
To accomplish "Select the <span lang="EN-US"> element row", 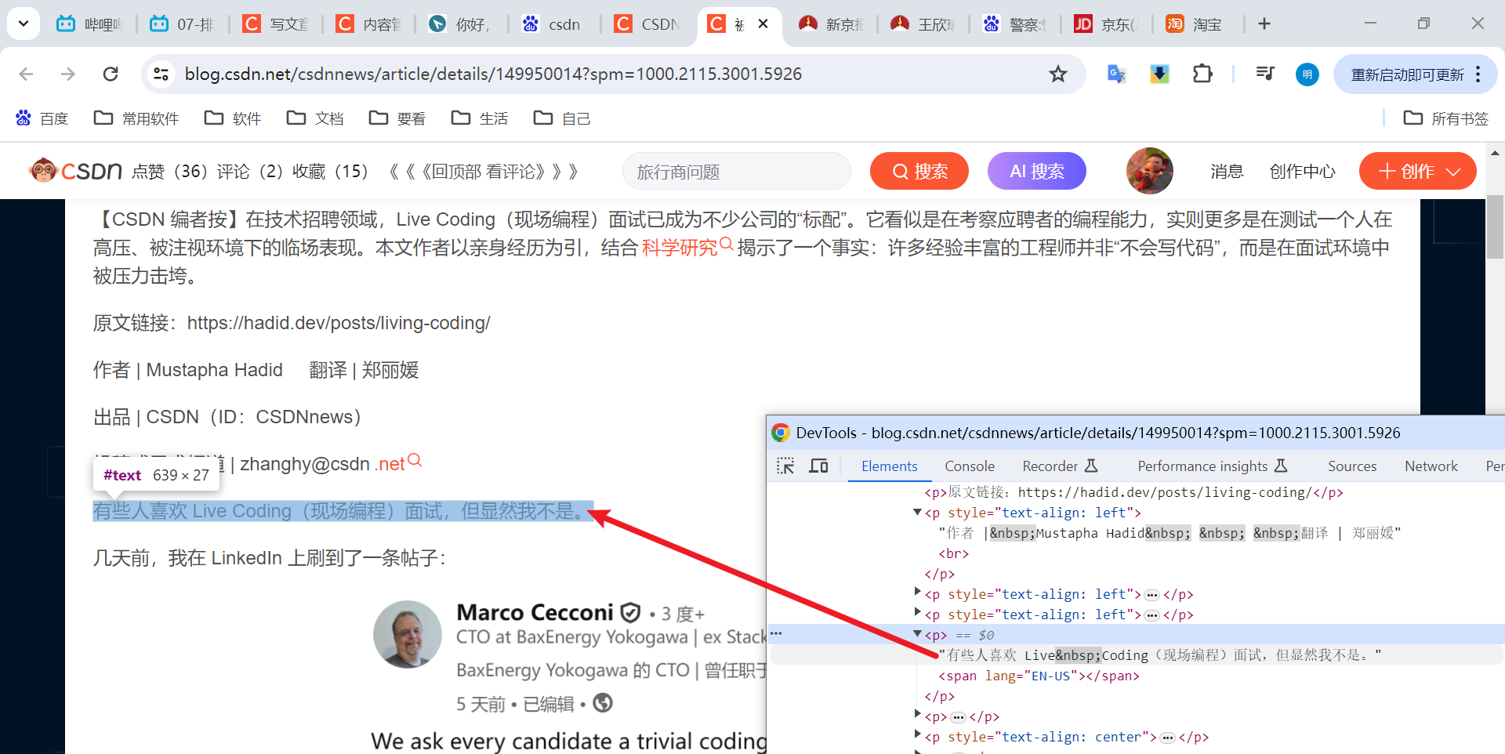I will tap(1039, 676).
